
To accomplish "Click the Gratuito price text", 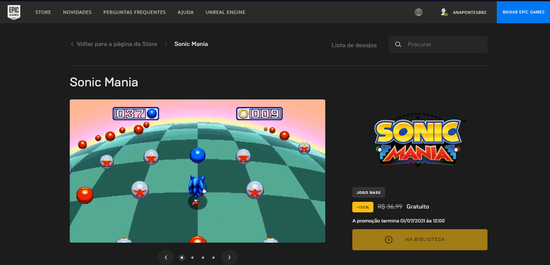I will [418, 206].
